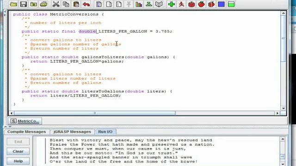Open the browse folder icon beside Save
The image size is (296, 166).
(33, 4)
